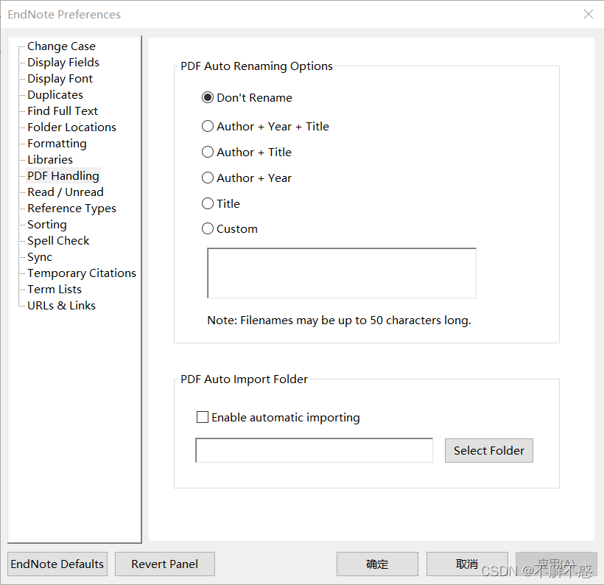
Task: Click the Select Folder button
Action: pyautogui.click(x=489, y=450)
